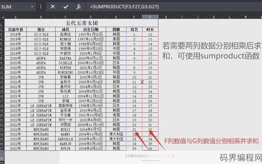
Task: Click the 综艺 value 10 cell
Action: [x=134, y=77]
